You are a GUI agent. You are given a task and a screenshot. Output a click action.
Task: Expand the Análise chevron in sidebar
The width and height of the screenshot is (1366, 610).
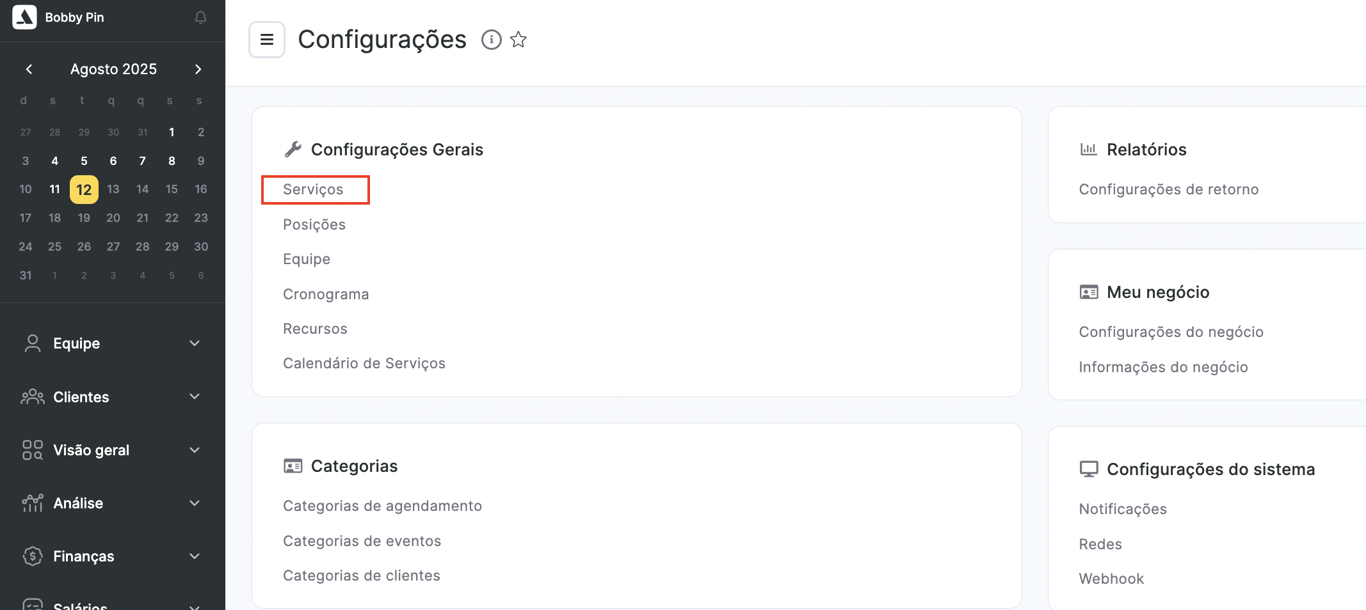(195, 503)
